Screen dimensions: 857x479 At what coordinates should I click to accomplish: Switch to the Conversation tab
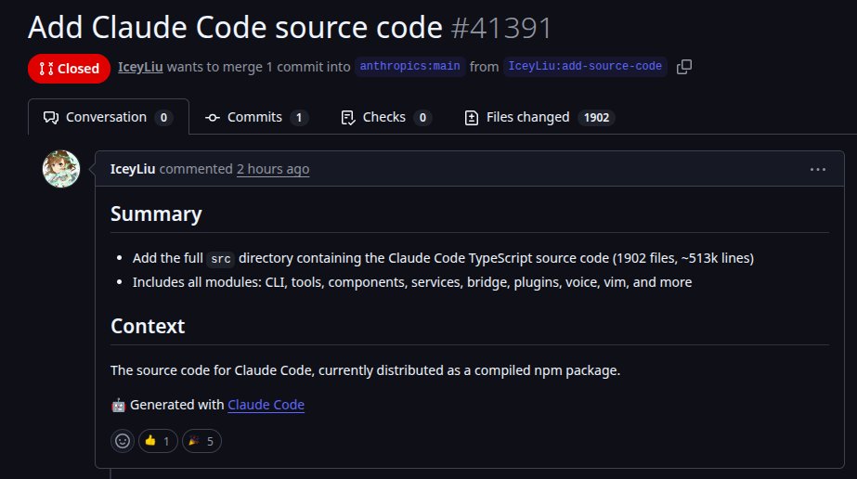click(x=109, y=117)
